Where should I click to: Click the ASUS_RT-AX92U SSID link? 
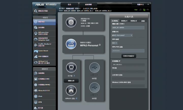coord(70,11)
